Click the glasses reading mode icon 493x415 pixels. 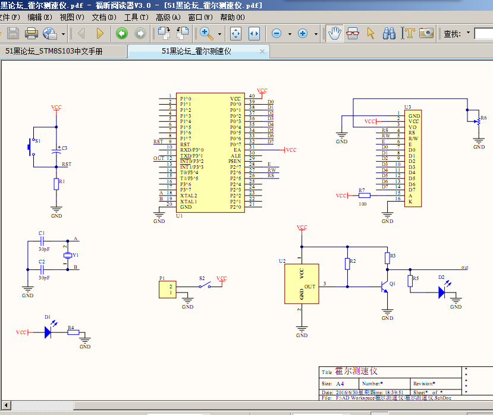click(x=353, y=33)
